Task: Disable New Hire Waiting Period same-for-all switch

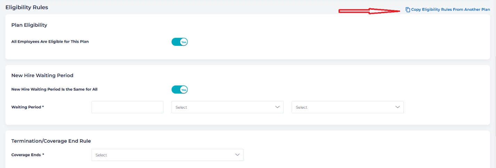Action: point(179,90)
